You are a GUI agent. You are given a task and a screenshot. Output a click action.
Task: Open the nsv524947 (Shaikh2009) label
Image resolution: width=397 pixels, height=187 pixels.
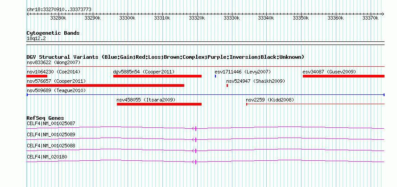[256, 81]
